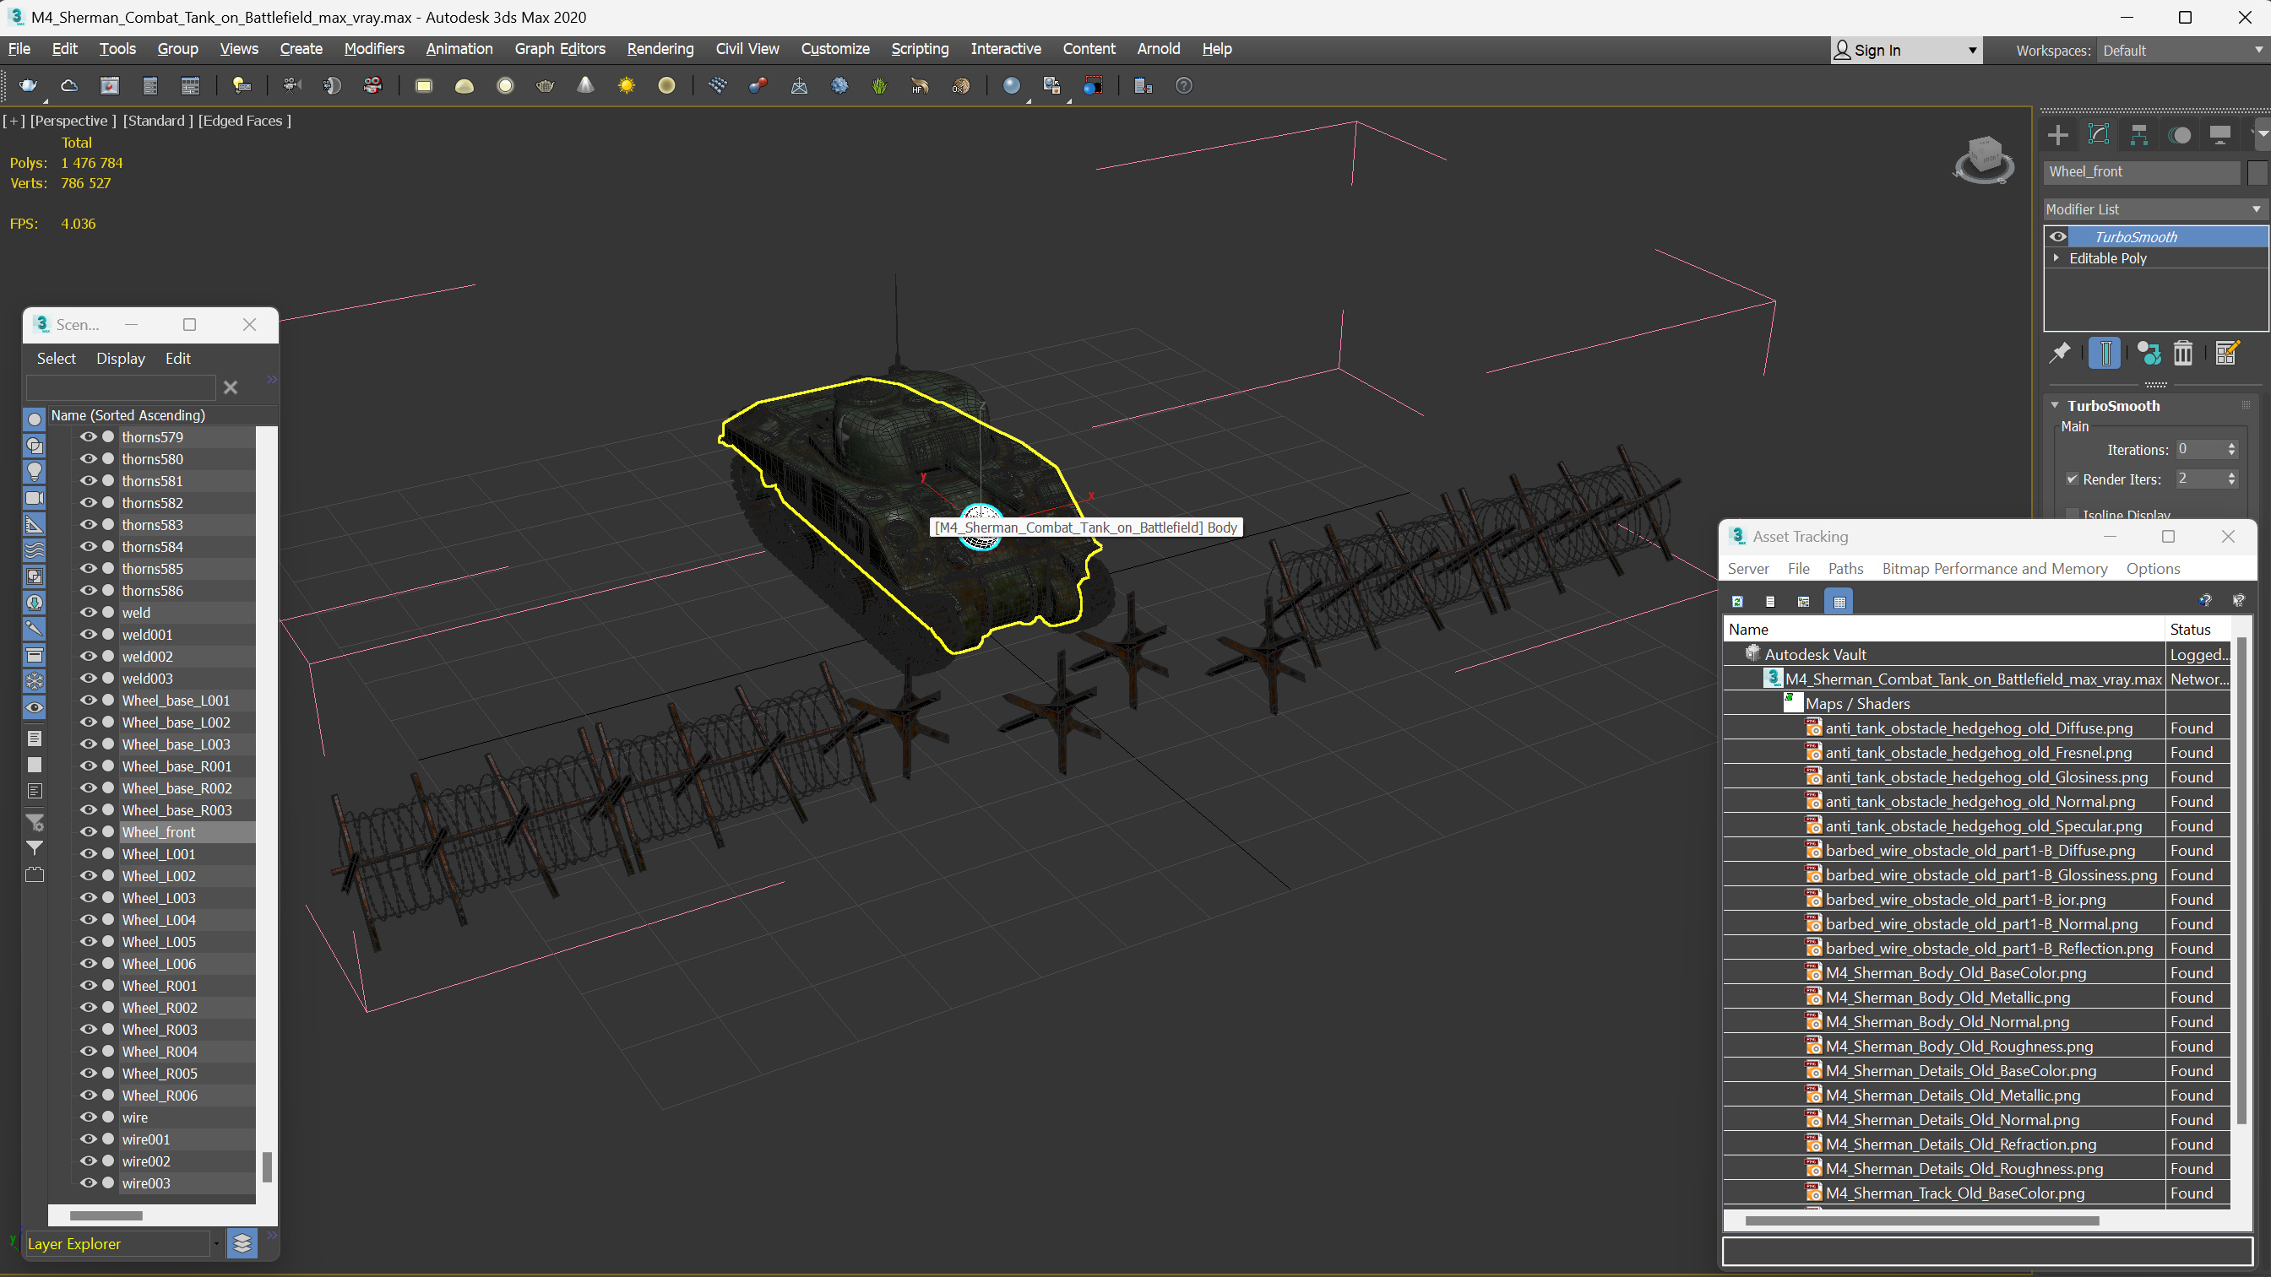Toggle visibility eye of thorns579
The height and width of the screenshot is (1277, 2271).
[x=88, y=436]
